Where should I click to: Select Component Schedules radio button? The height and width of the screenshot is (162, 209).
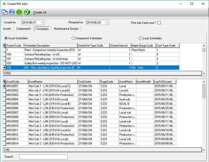pos(73,38)
